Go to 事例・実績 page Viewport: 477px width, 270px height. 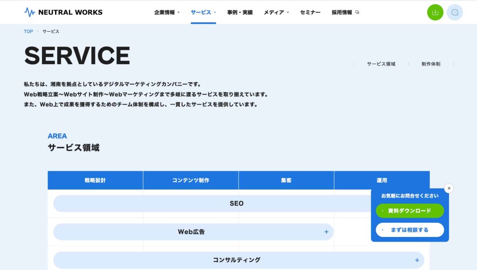pyautogui.click(x=240, y=13)
